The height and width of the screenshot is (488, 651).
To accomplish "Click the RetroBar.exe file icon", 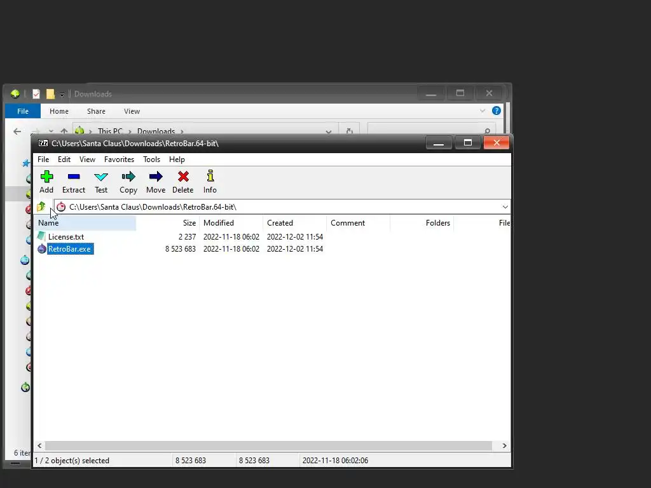I will click(x=41, y=249).
